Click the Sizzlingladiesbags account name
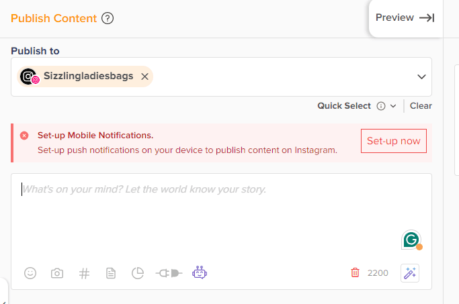The height and width of the screenshot is (304, 459). pyautogui.click(x=89, y=76)
